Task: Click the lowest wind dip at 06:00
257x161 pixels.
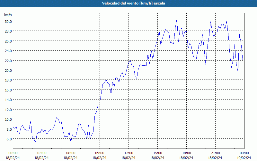Action: pyautogui.click(x=71, y=141)
